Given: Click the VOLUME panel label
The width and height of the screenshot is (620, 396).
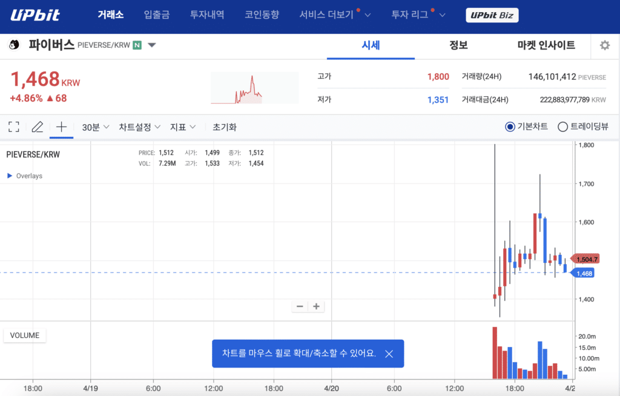Looking at the screenshot, I should pos(24,335).
